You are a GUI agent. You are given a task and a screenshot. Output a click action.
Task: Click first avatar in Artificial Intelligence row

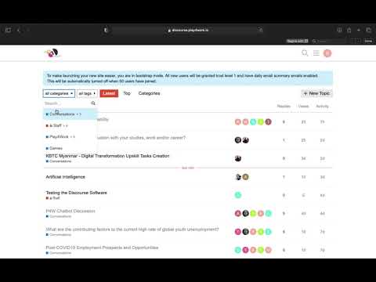click(238, 177)
